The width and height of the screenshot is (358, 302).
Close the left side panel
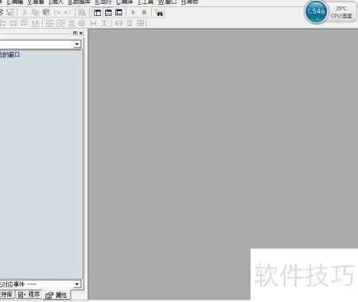[81, 33]
